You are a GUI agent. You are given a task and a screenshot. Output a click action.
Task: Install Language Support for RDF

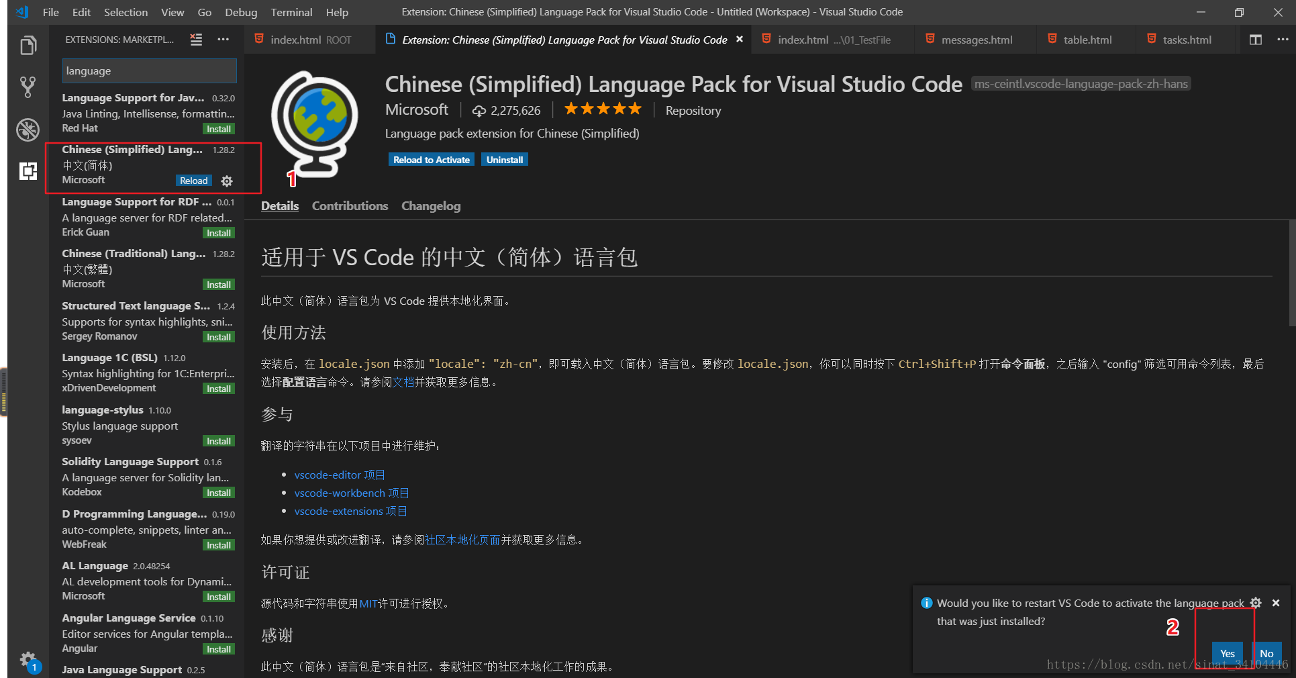coord(219,233)
